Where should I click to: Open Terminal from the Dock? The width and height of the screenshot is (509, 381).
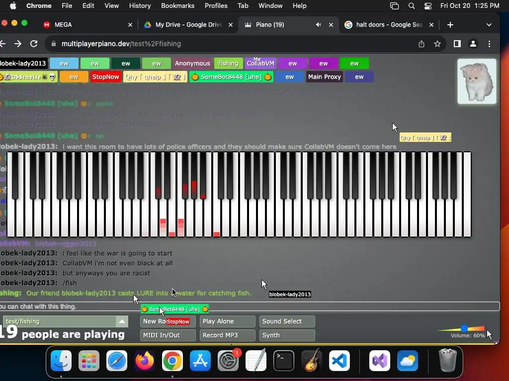(x=284, y=360)
